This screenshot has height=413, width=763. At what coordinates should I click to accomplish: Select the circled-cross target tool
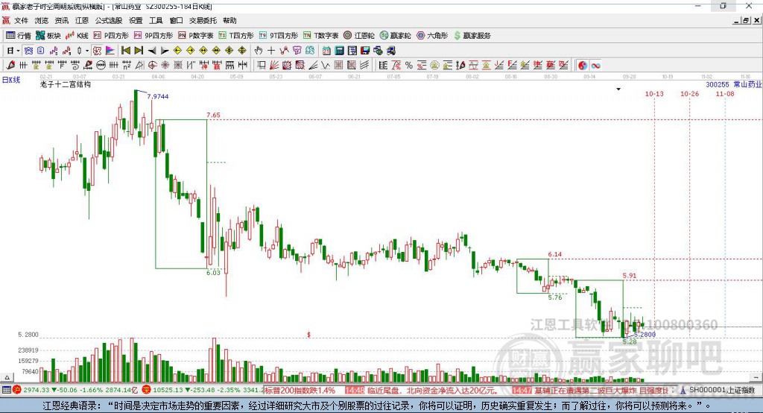pos(152,66)
